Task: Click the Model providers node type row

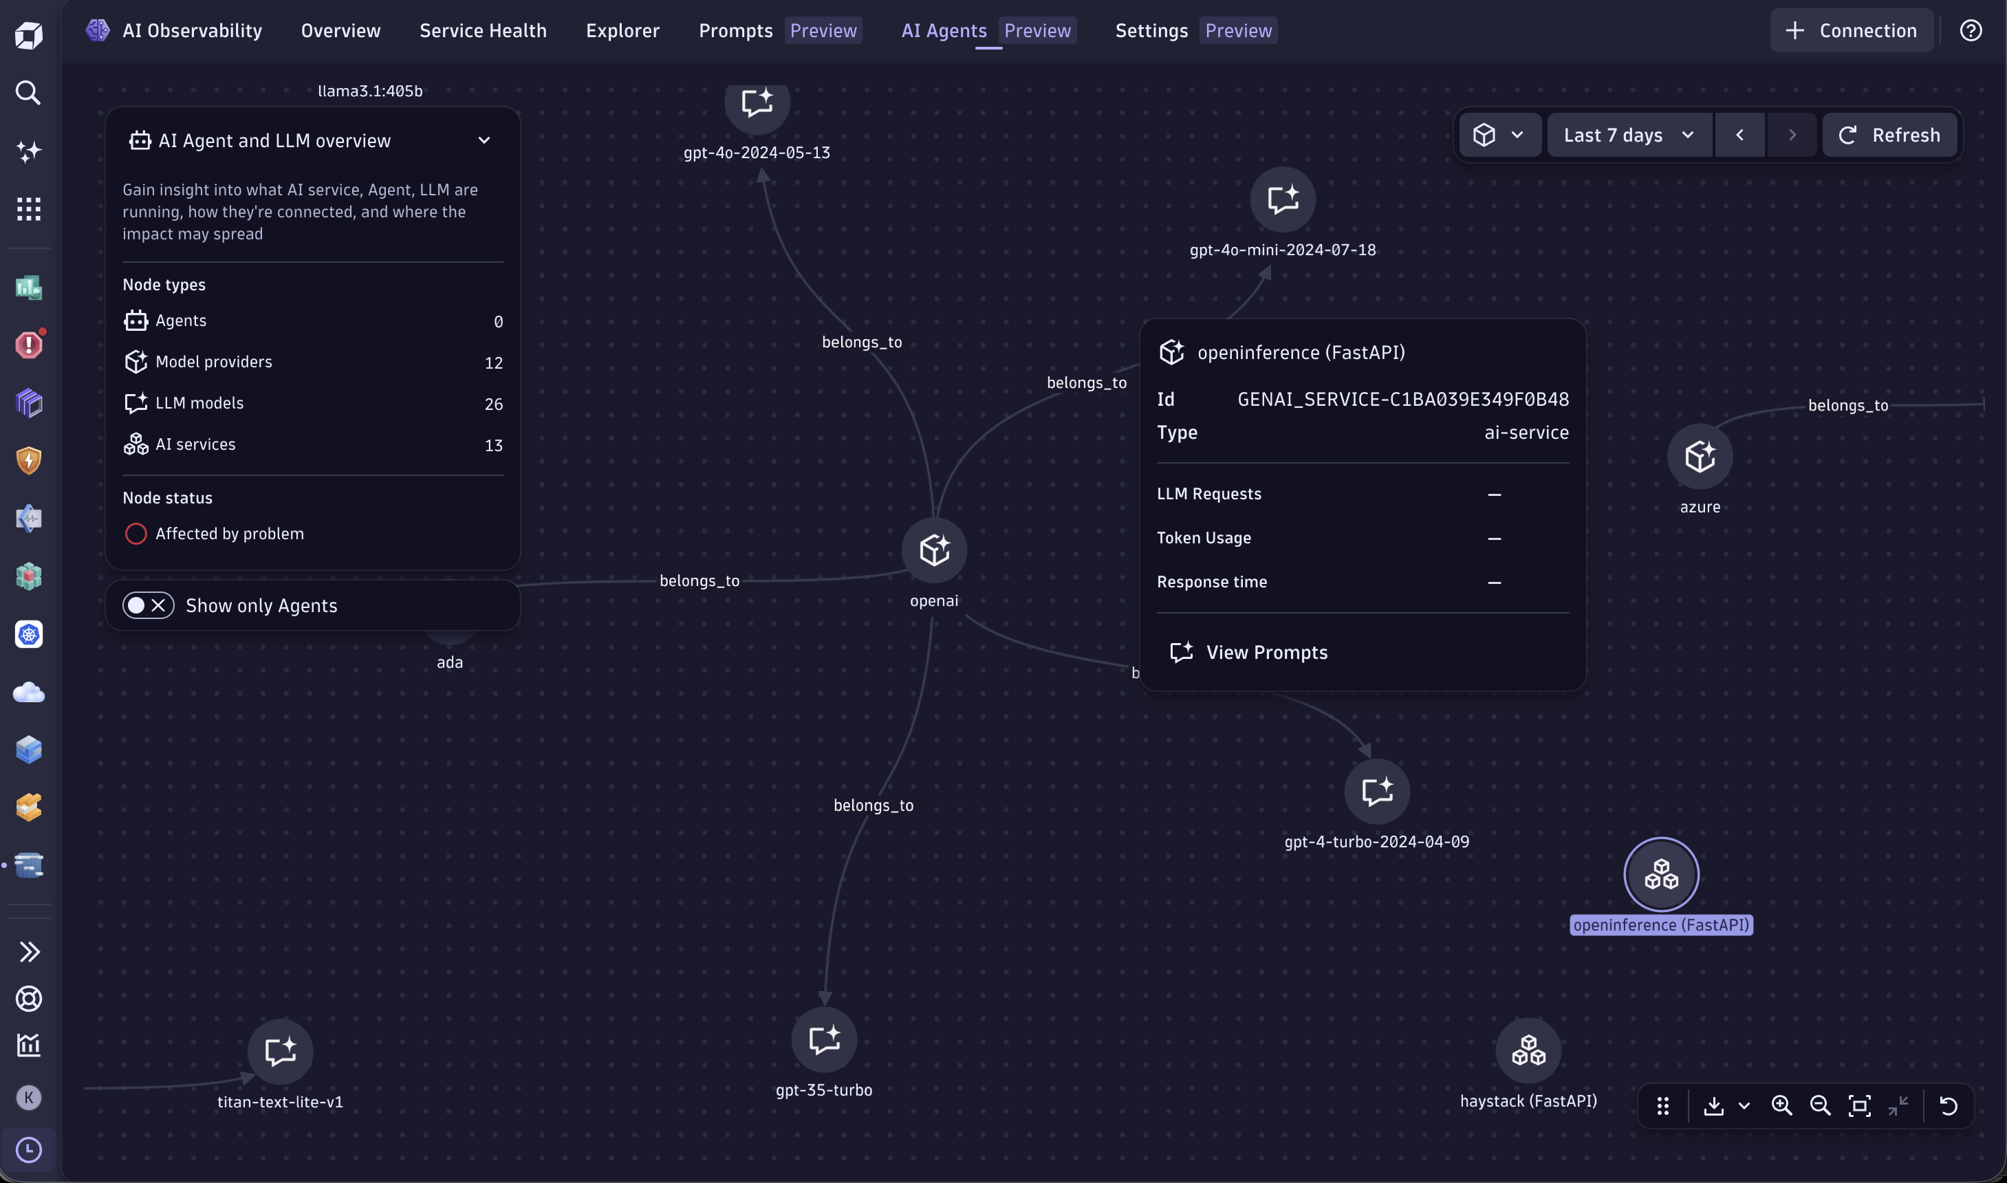Action: (313, 362)
